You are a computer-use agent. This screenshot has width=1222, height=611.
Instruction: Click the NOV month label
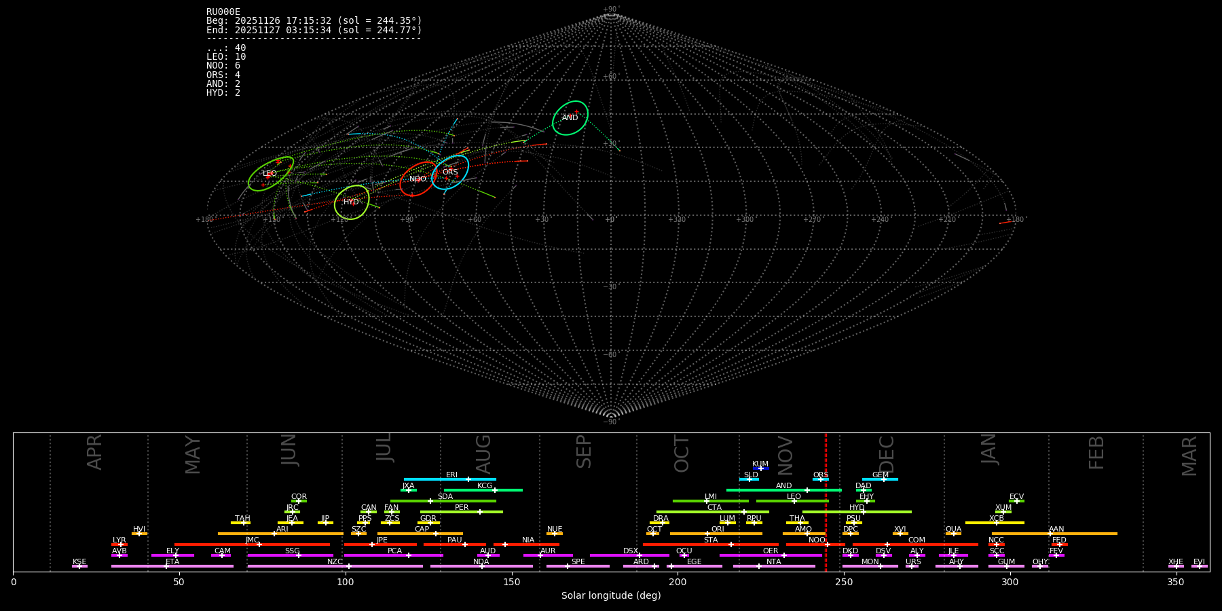coord(785,456)
